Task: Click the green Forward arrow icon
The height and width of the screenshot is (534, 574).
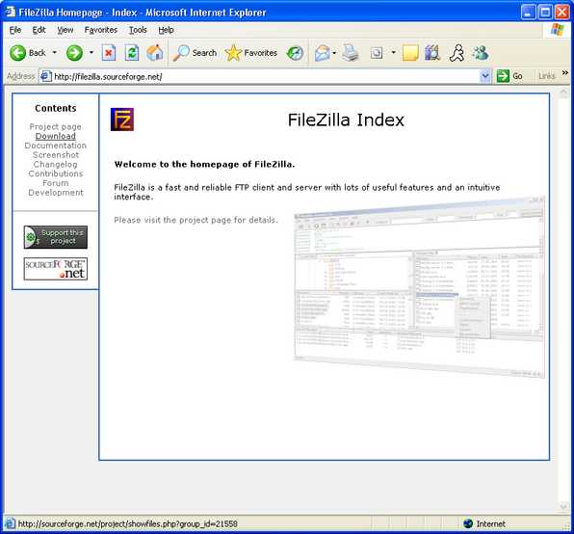Action: point(74,53)
